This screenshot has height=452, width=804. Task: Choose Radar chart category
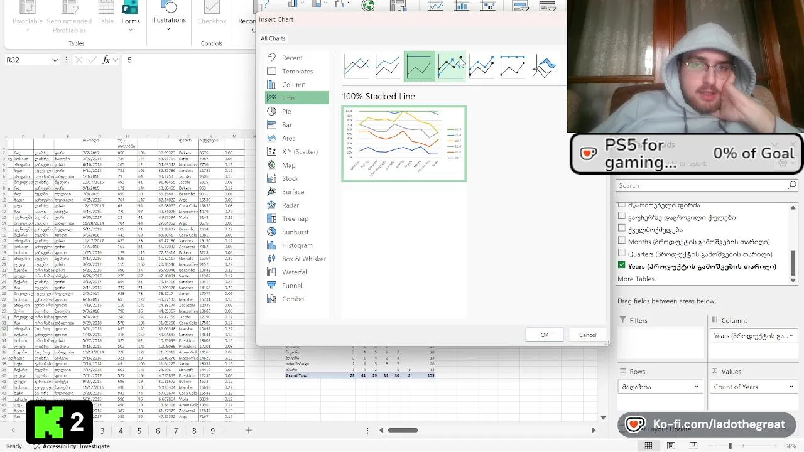(290, 205)
